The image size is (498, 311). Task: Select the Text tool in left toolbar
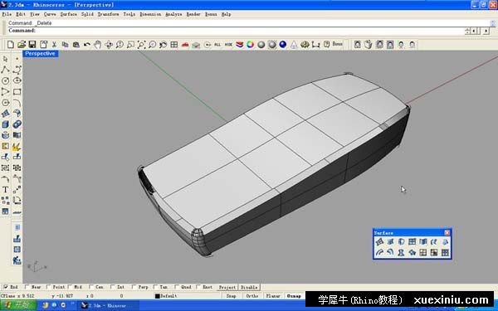point(6,190)
